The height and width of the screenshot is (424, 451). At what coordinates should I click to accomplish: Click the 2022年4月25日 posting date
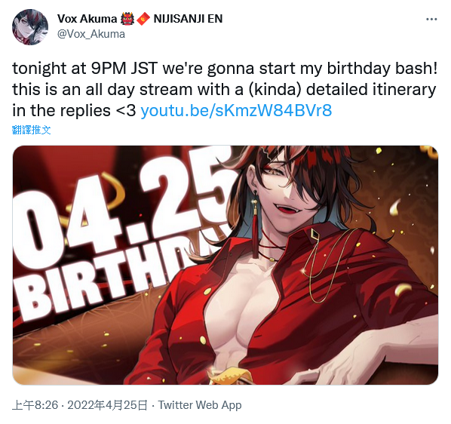107,405
